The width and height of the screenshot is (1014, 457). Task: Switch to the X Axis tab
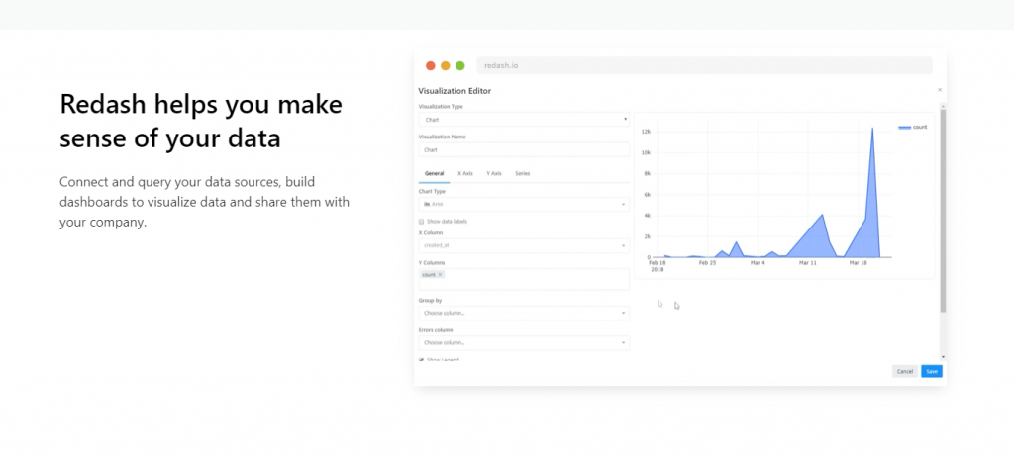click(465, 174)
